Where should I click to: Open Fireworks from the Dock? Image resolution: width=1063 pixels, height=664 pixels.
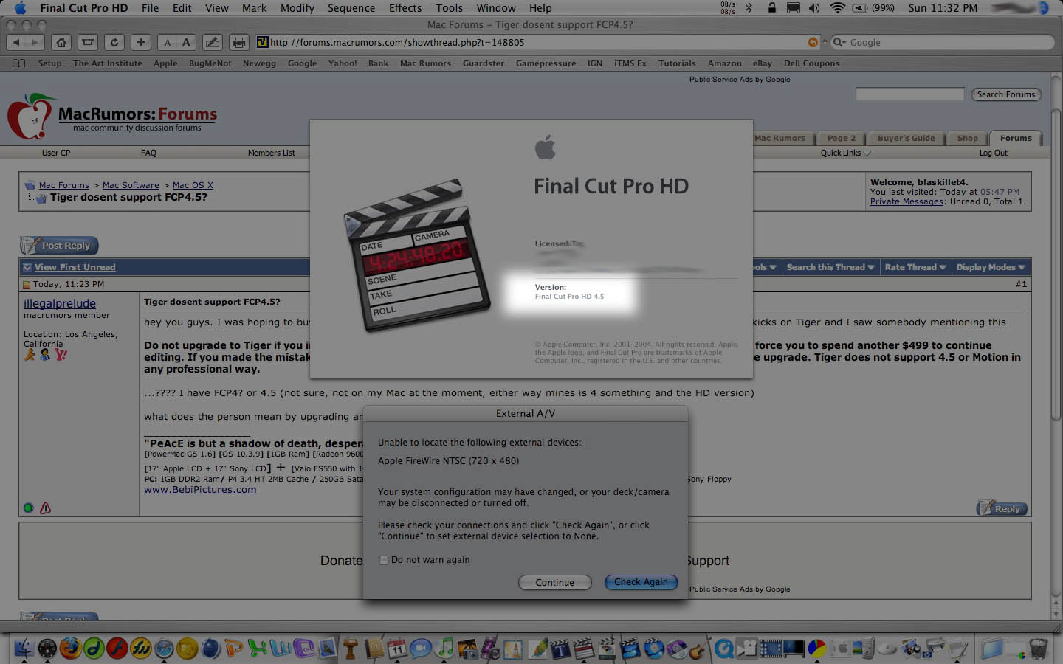pyautogui.click(x=140, y=648)
